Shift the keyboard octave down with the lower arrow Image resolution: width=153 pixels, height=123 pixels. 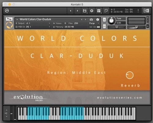pos(6,116)
